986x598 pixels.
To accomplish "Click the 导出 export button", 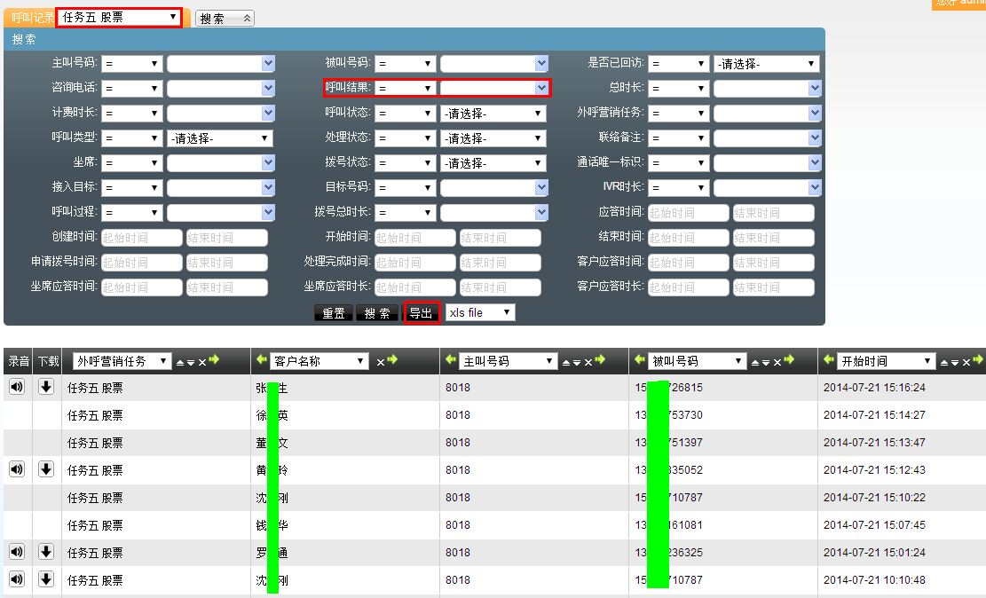I will coord(422,313).
